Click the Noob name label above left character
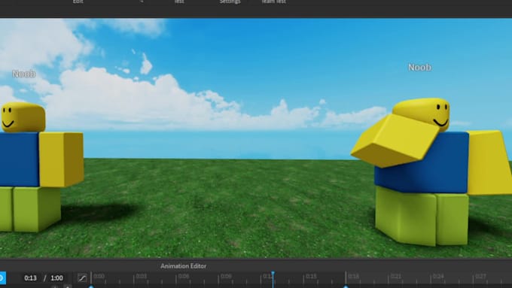Image resolution: width=512 pixels, height=288 pixels. point(24,74)
